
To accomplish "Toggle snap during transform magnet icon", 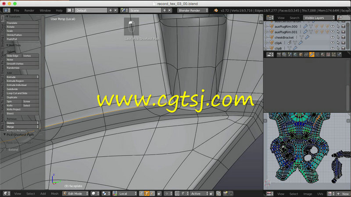I will click(x=177, y=193).
